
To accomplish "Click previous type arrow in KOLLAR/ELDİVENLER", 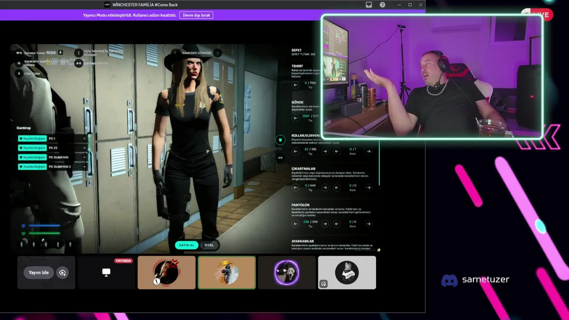I will [296, 151].
